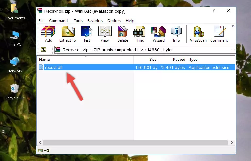The width and height of the screenshot is (251, 161).
Task: Open the View file tool
Action: click(104, 34)
